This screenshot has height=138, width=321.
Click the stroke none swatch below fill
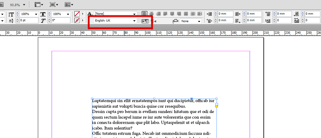click(77, 20)
